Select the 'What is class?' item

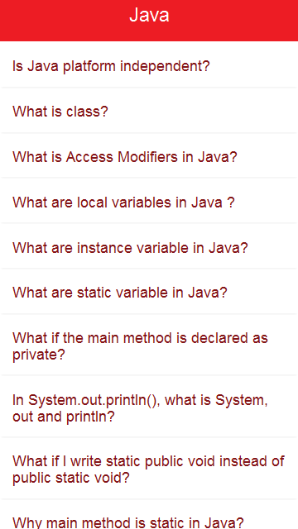149,110
